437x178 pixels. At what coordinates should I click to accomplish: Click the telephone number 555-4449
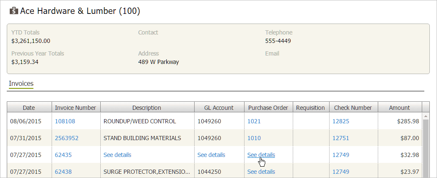(x=278, y=41)
